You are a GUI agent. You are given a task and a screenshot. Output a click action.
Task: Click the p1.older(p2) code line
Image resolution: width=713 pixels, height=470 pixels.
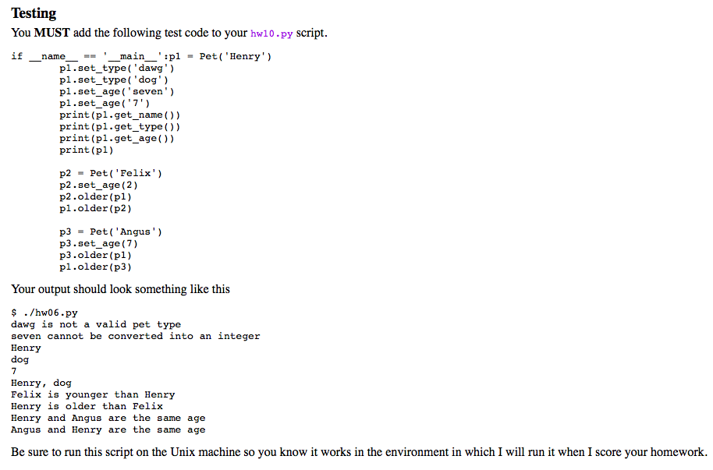click(95, 208)
